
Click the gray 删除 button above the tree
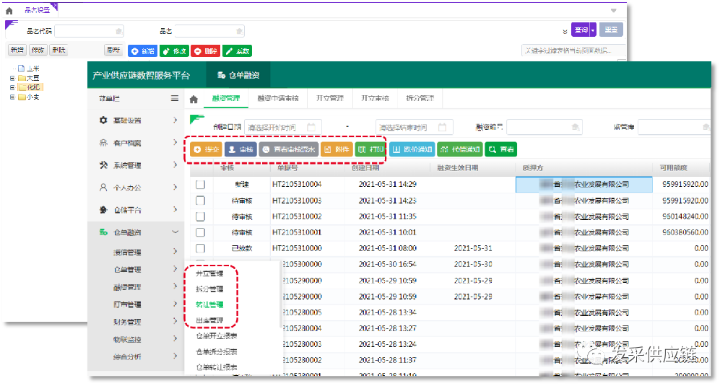click(58, 50)
